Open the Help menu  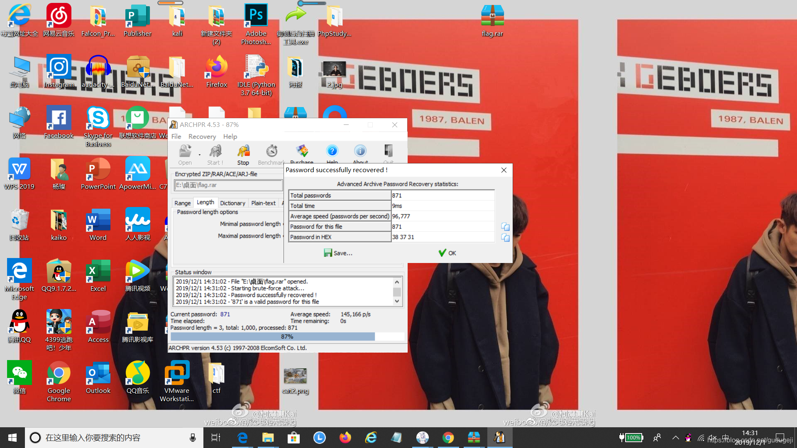(x=230, y=136)
